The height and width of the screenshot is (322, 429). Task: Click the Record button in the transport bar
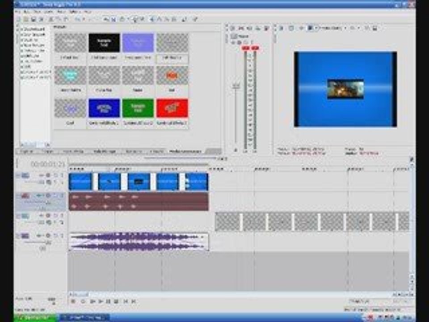coord(73,301)
